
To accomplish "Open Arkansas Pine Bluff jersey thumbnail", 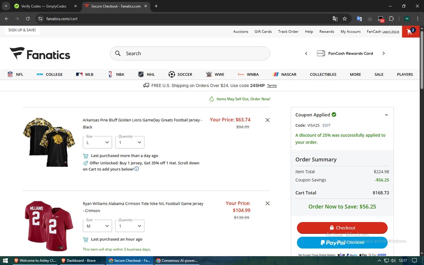I will point(49,142).
